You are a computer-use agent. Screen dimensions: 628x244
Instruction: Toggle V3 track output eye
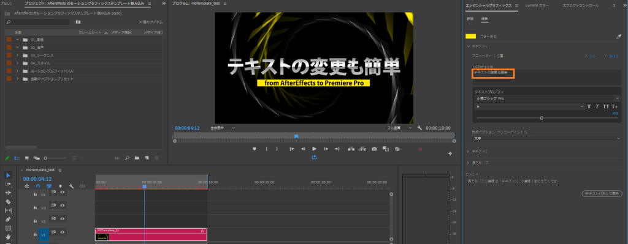[x=63, y=205]
